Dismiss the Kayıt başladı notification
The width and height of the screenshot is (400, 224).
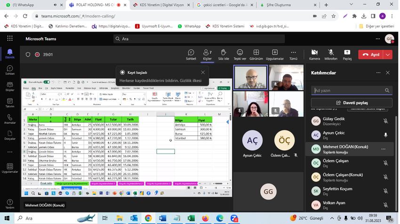coord(203,72)
